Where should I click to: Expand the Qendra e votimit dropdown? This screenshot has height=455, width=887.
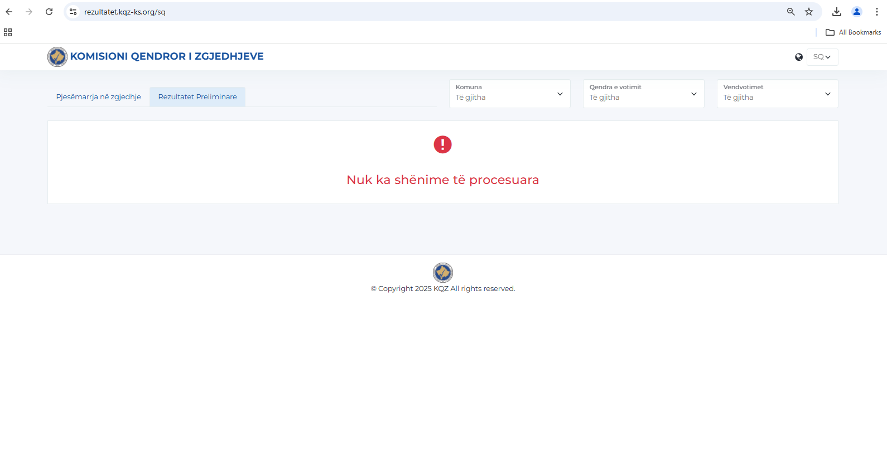pyautogui.click(x=643, y=94)
